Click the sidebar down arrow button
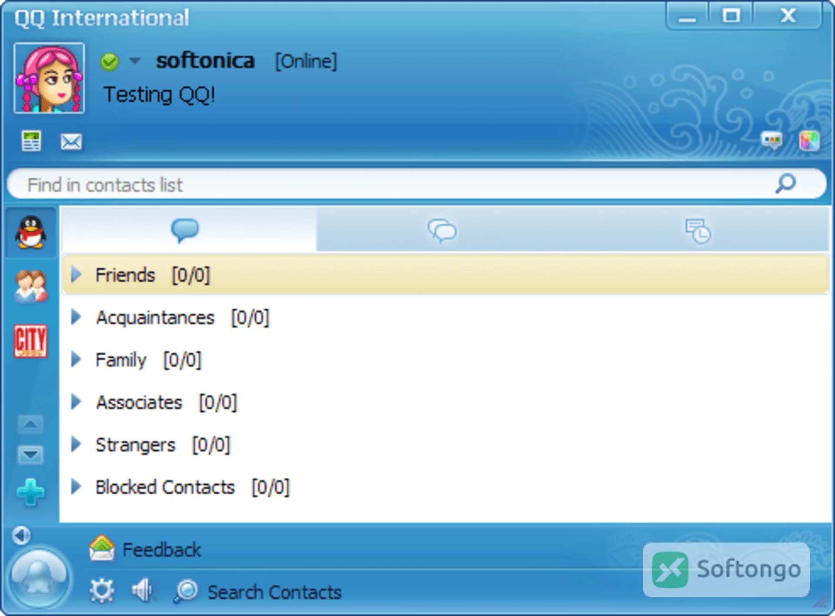This screenshot has width=835, height=616. [x=30, y=455]
